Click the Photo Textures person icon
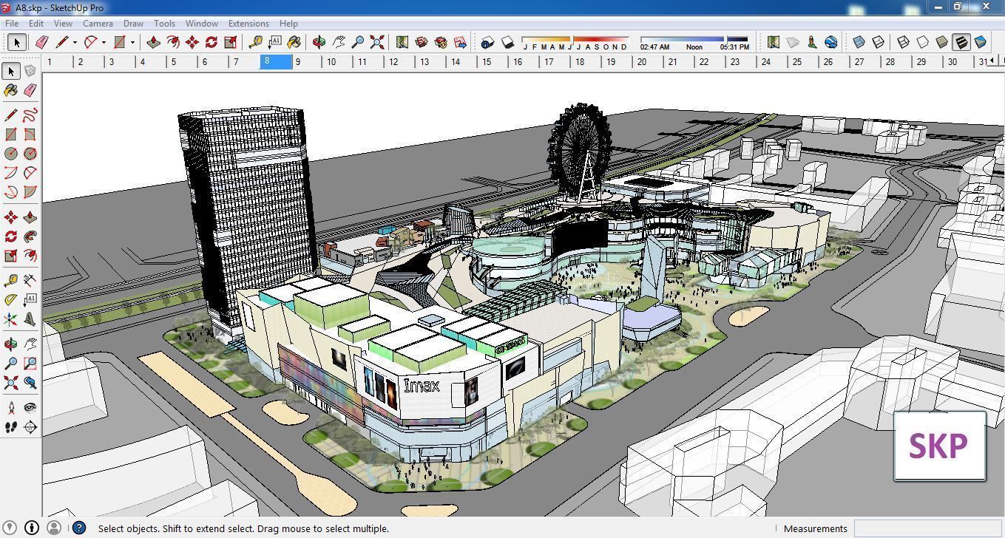Viewport: 1005px width, 538px height. click(x=812, y=43)
